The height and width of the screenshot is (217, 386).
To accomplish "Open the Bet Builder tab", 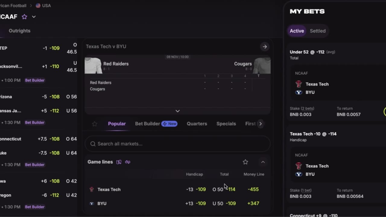I will [x=147, y=124].
